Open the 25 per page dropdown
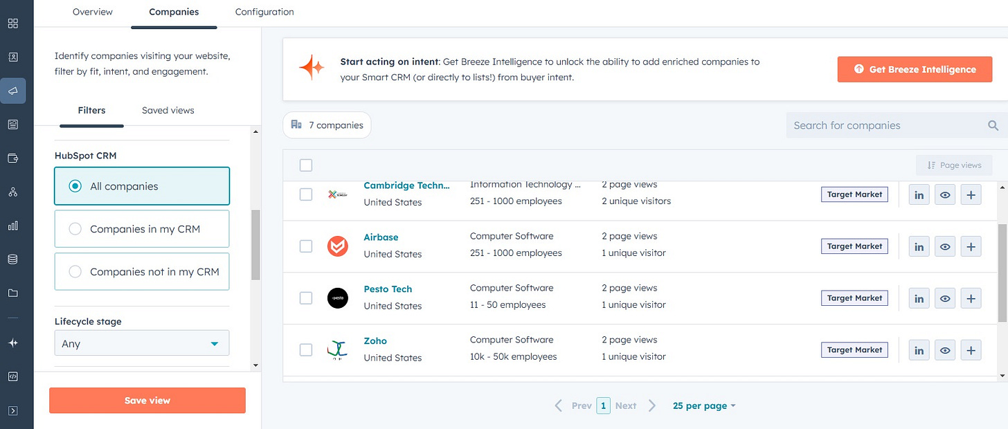This screenshot has width=1008, height=429. tap(704, 405)
